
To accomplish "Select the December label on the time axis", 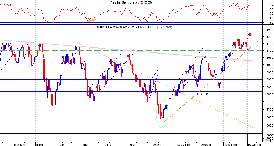I will [254, 145].
